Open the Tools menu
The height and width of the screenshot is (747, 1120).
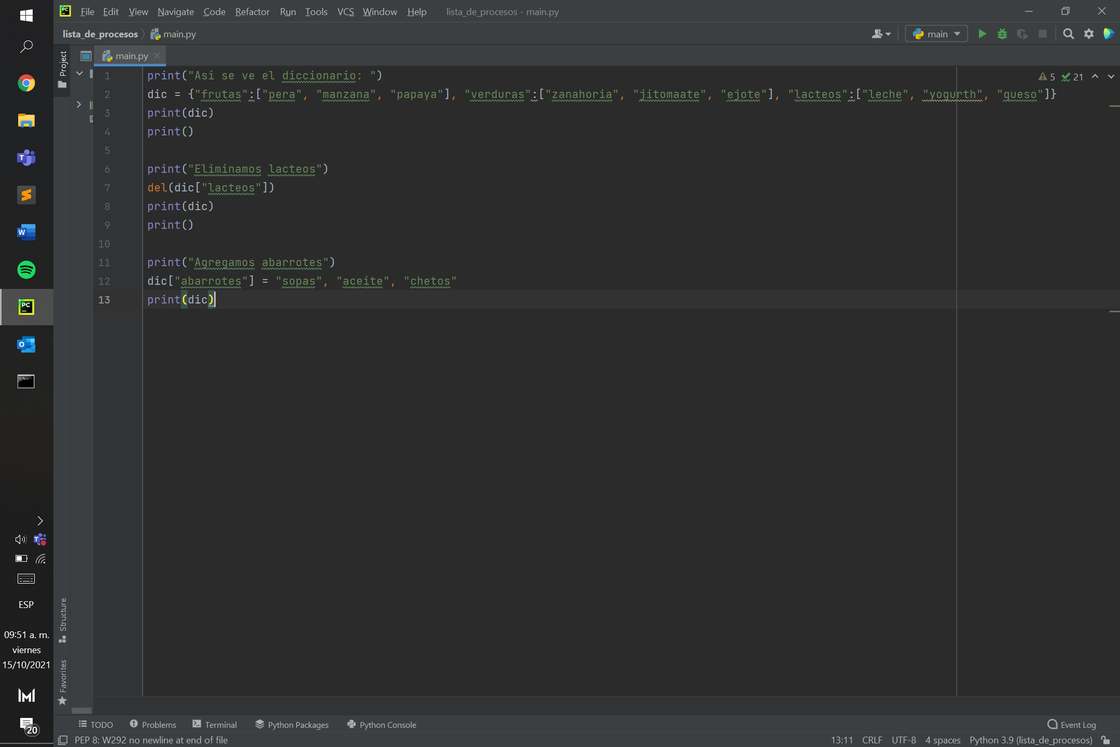tap(316, 11)
